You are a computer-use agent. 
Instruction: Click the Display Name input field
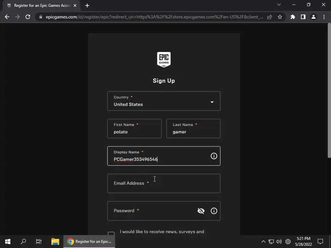click(164, 156)
